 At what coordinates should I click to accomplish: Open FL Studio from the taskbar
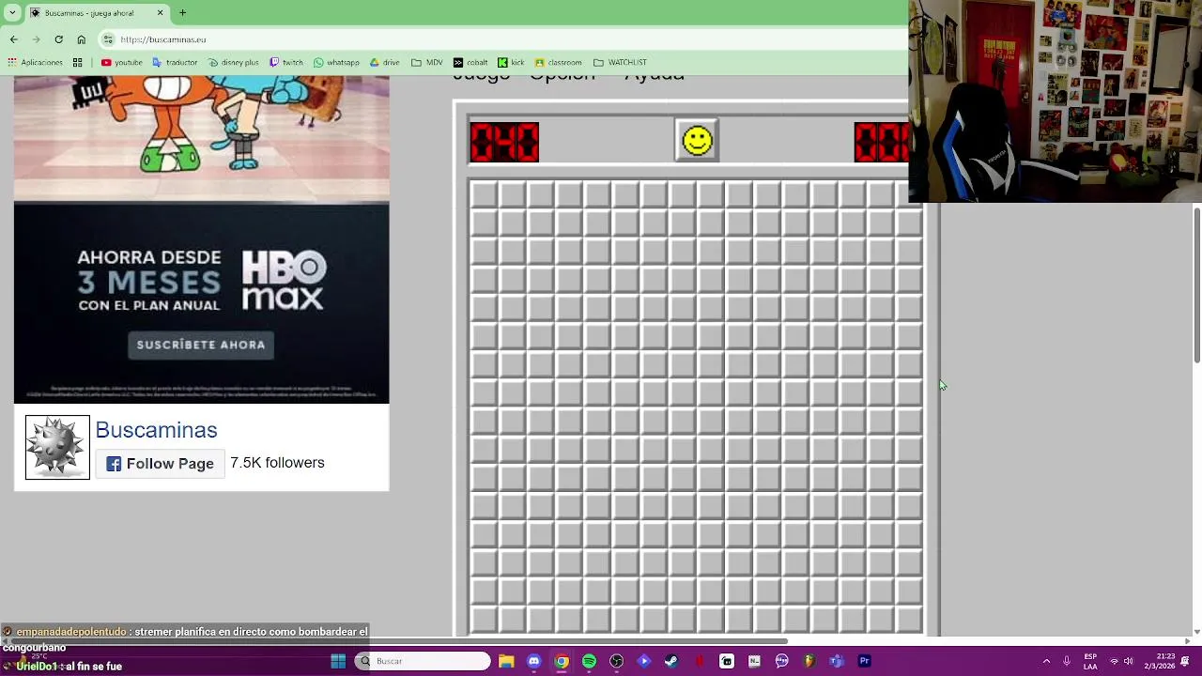tap(809, 661)
